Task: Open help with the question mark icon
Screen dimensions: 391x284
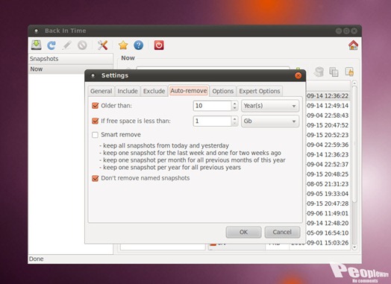Action: pyautogui.click(x=138, y=45)
